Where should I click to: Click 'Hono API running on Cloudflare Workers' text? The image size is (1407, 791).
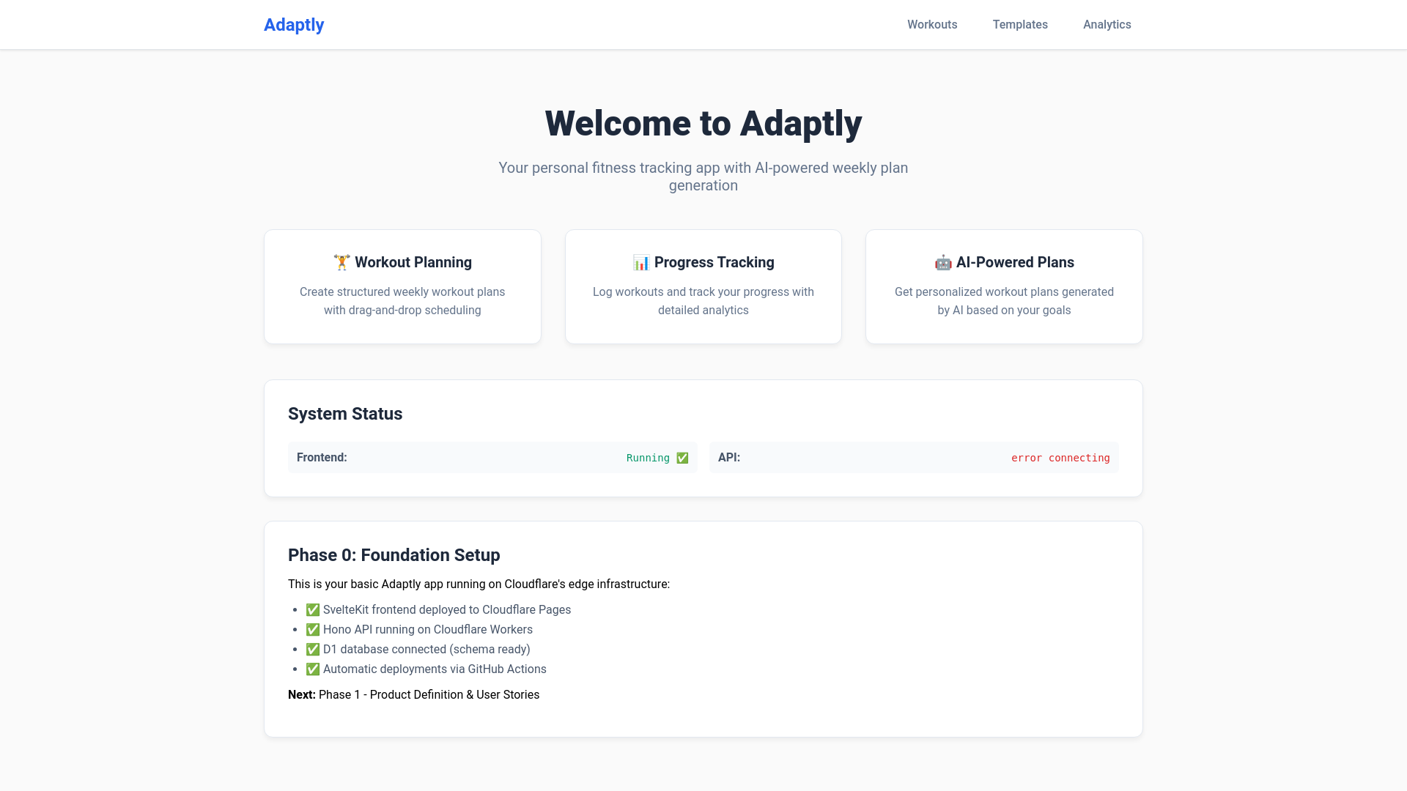click(x=428, y=629)
